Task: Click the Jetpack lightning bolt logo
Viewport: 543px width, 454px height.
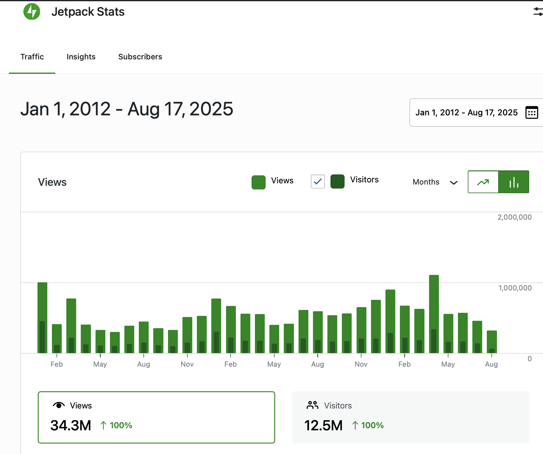Action: [x=32, y=11]
